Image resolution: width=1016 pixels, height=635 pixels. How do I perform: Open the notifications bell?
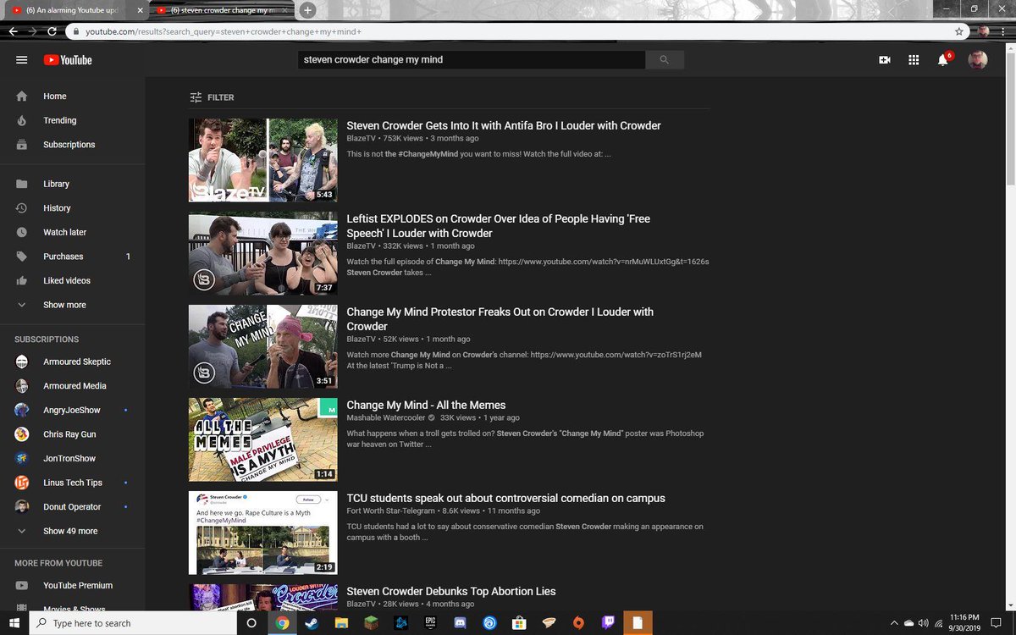pyautogui.click(x=943, y=60)
